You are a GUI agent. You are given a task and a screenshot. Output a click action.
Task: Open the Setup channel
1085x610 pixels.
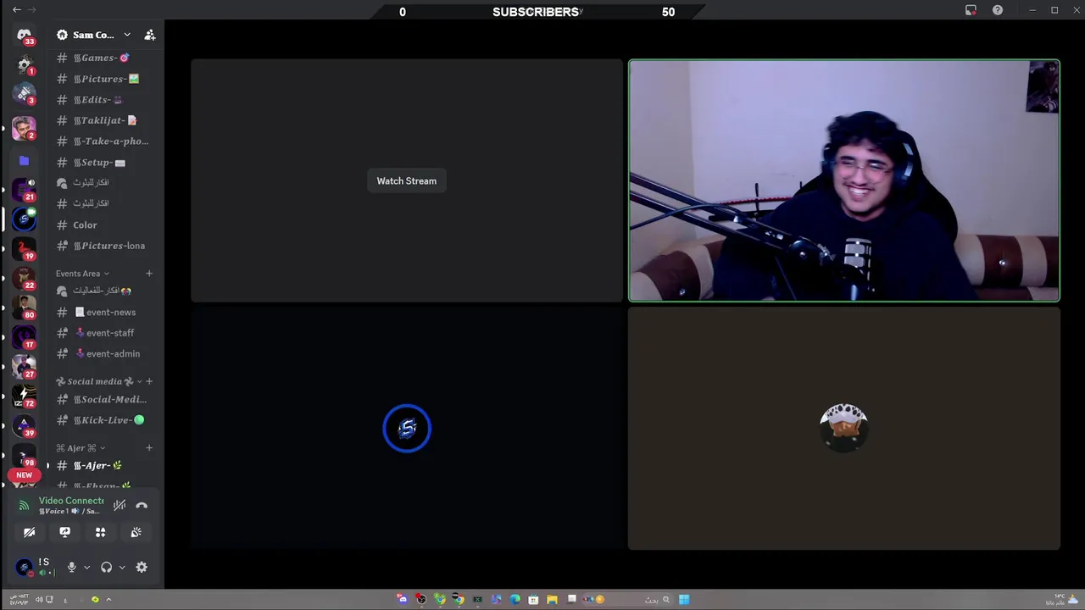click(101, 163)
